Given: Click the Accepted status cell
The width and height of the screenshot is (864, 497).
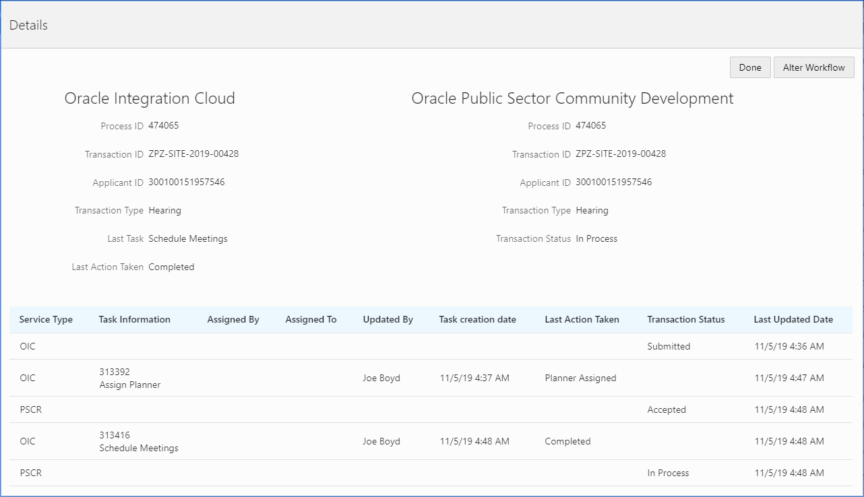Looking at the screenshot, I should click(667, 409).
